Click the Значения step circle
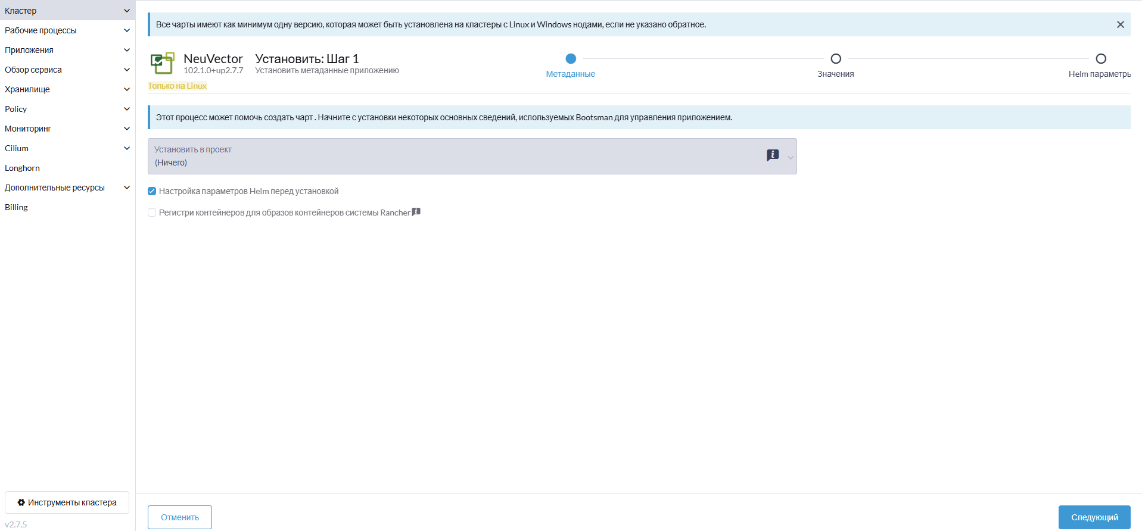Viewport: 1142px width, 531px height. click(x=836, y=59)
